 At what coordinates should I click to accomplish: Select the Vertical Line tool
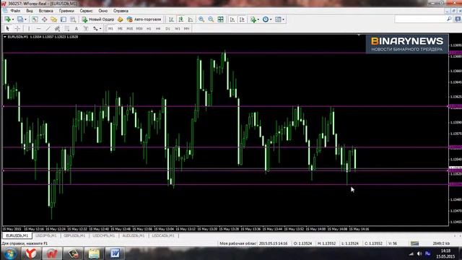(29, 29)
